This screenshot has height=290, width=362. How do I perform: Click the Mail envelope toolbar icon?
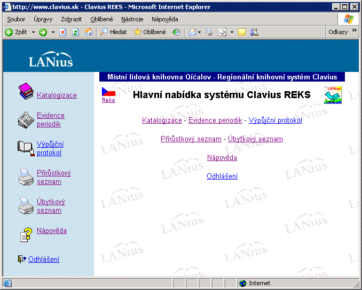[193, 33]
